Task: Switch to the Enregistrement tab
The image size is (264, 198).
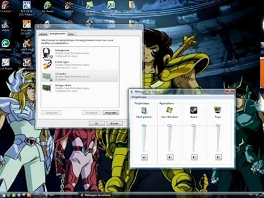Action: pyautogui.click(x=57, y=34)
